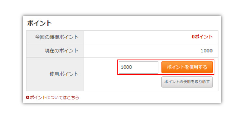Click the white panel area right of the heading
The image size is (244, 124).
[x=135, y=23]
